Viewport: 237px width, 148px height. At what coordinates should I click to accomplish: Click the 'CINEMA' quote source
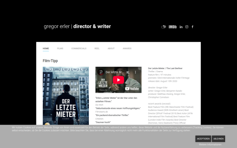100,119
